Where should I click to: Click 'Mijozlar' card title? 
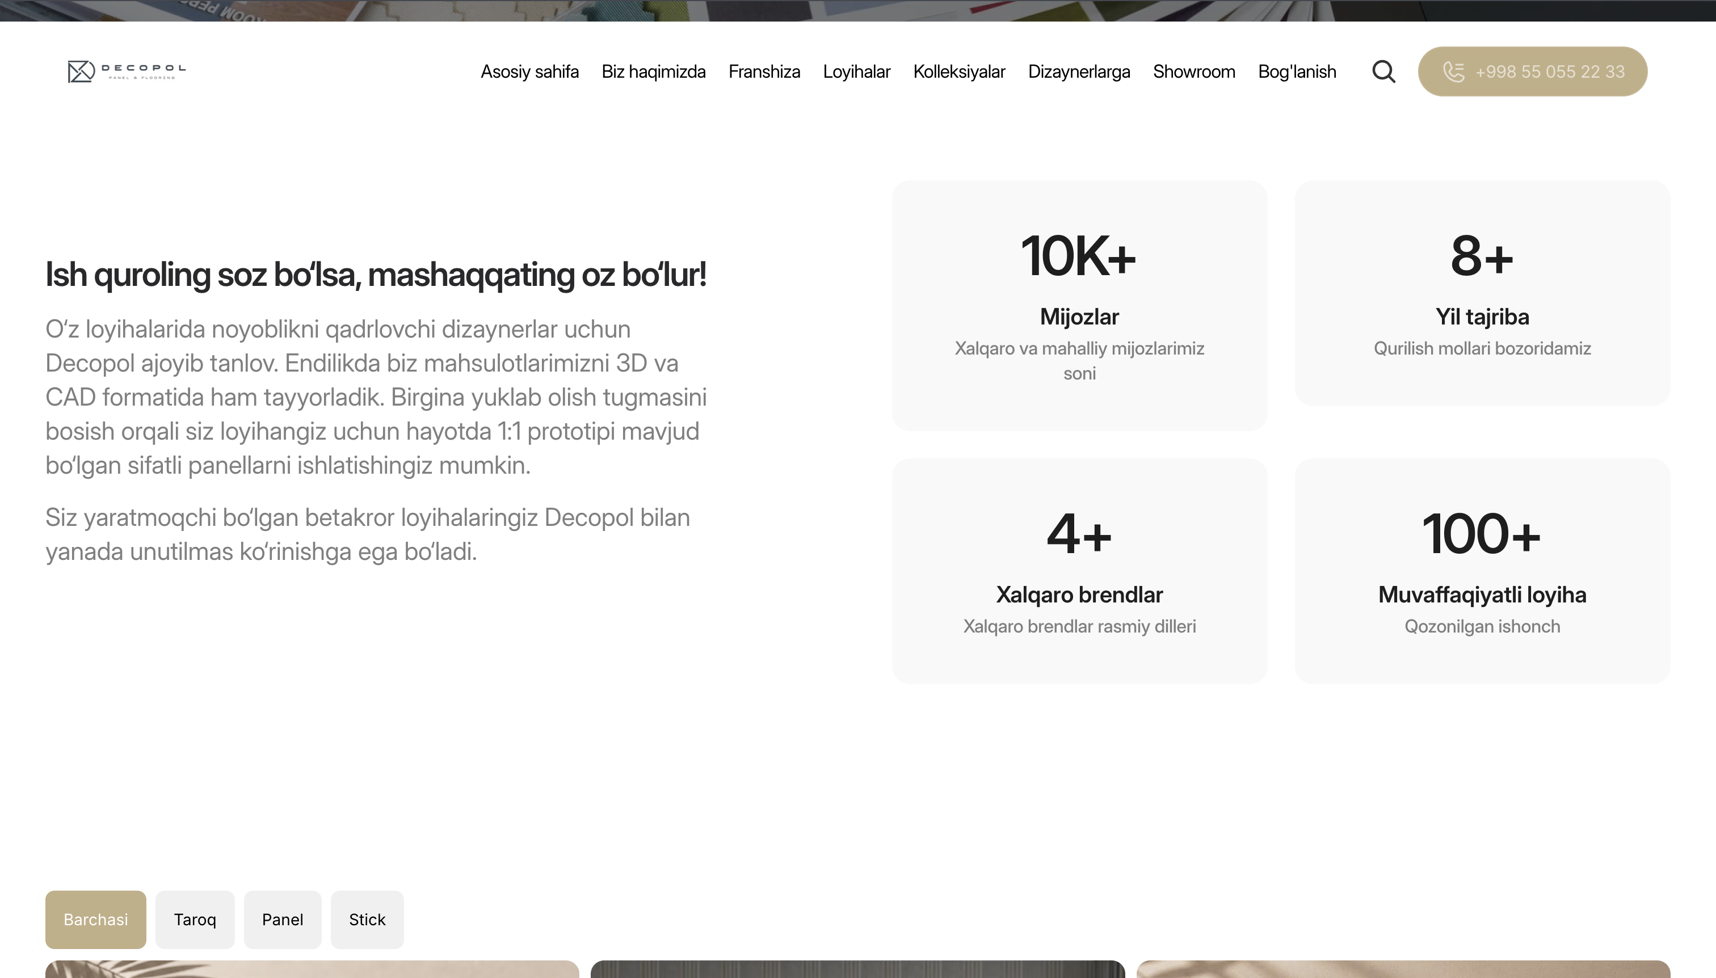tap(1079, 317)
